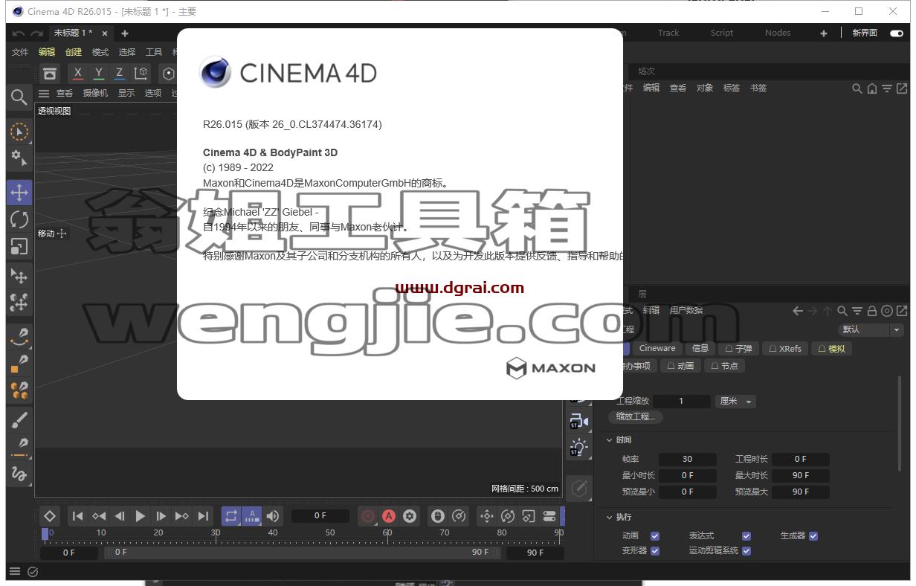Close the 未标题 1 document tab
916x586 pixels.
(105, 33)
